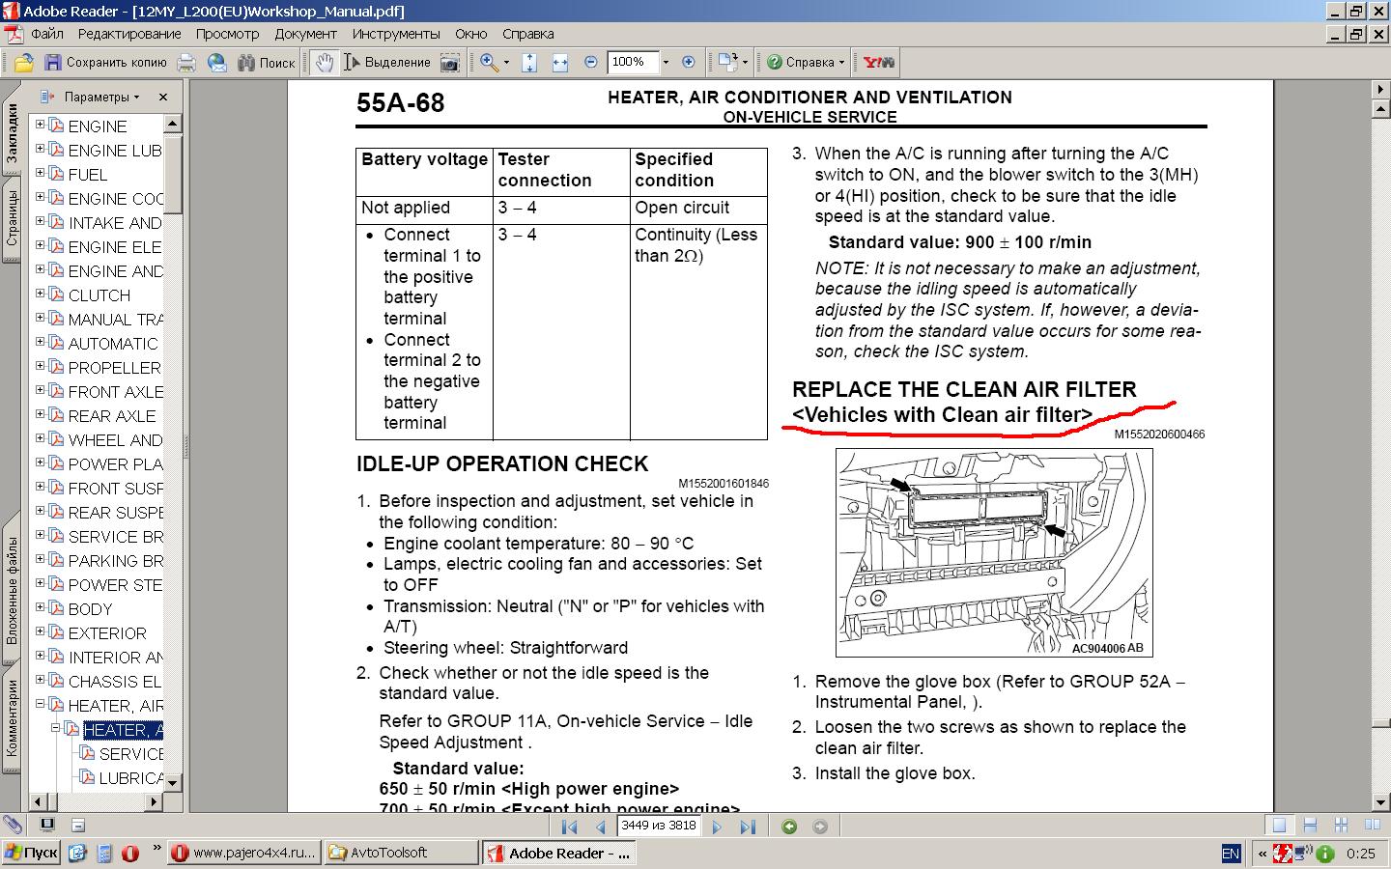Viewport: 1391px width, 869px height.
Task: Click the zoom in plus button
Action: (x=689, y=63)
